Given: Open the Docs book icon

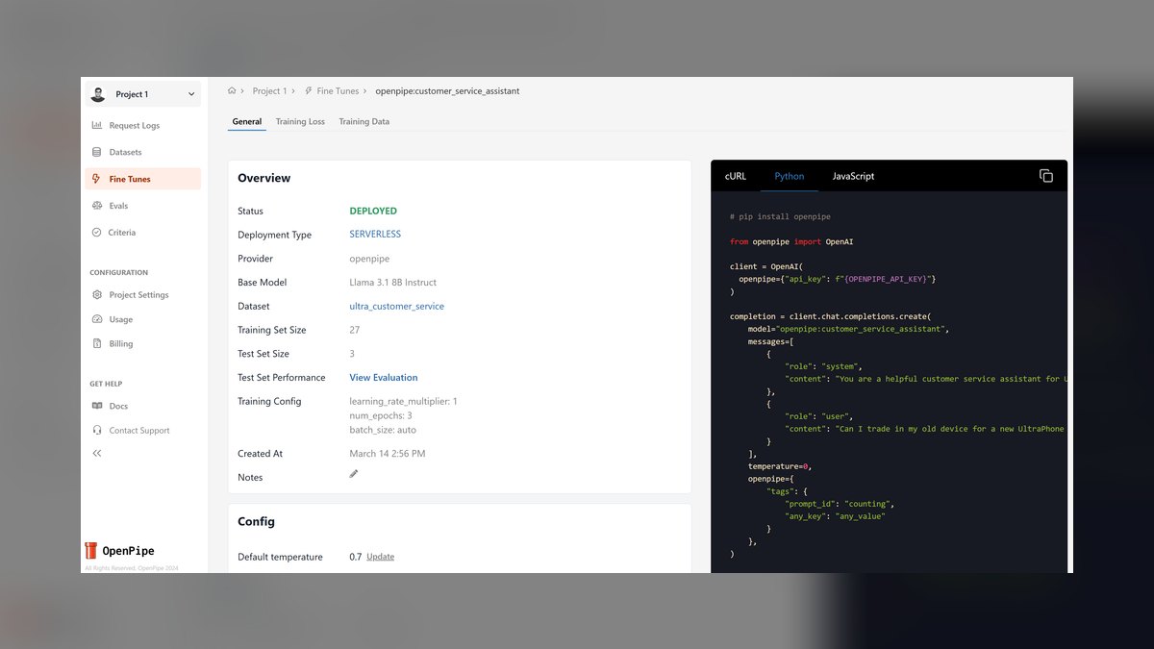Looking at the screenshot, I should (x=97, y=406).
